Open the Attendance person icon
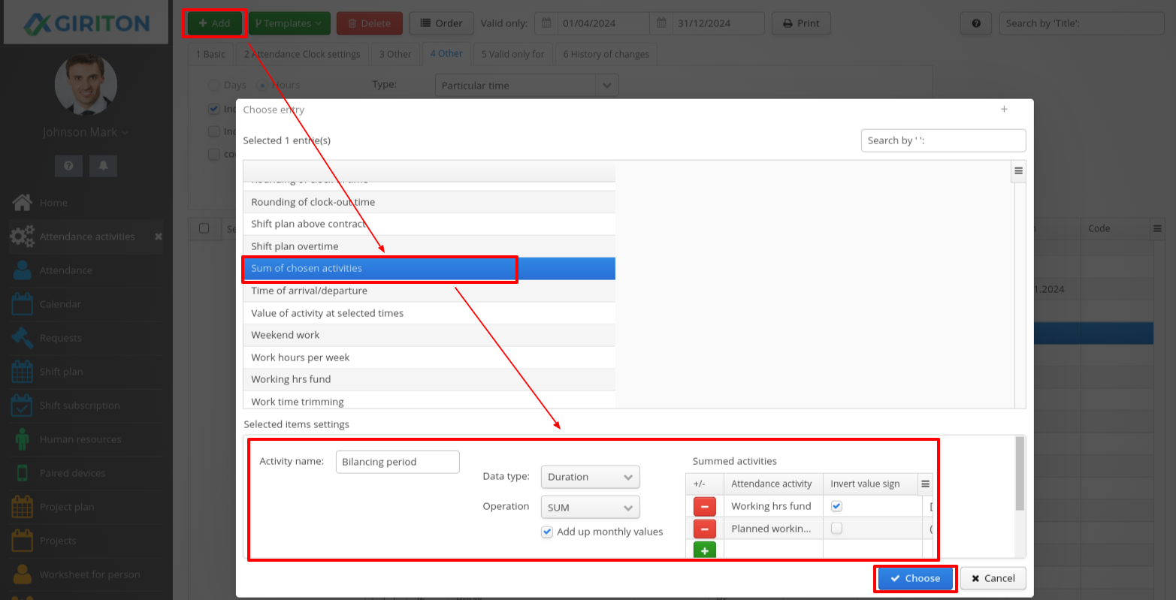The height and width of the screenshot is (600, 1176). [22, 270]
